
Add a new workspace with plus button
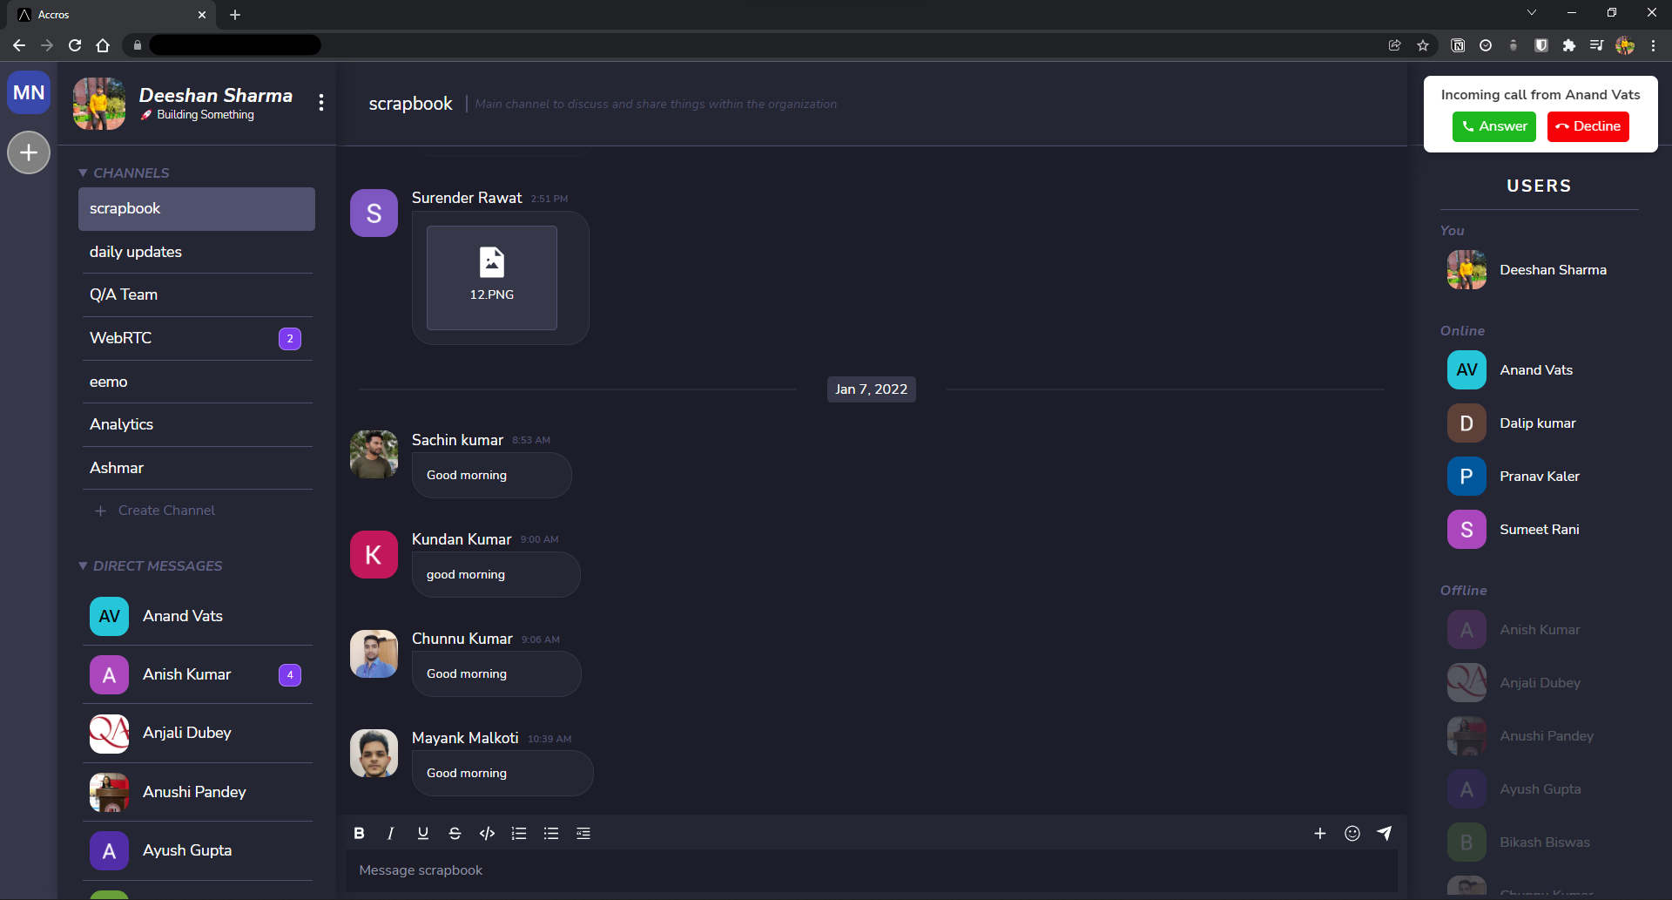point(29,152)
